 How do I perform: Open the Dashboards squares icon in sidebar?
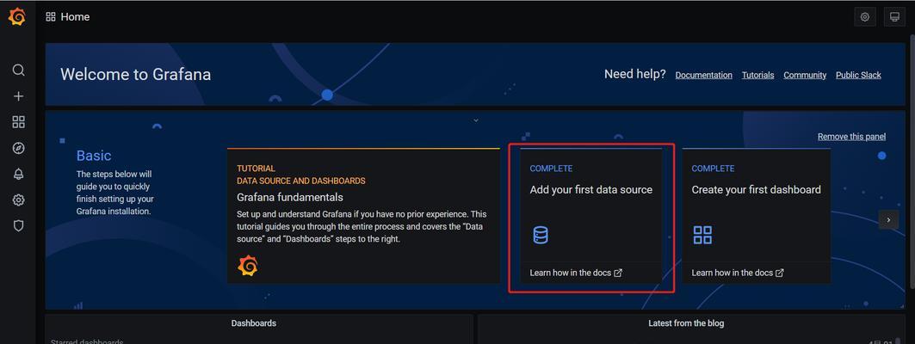19,122
